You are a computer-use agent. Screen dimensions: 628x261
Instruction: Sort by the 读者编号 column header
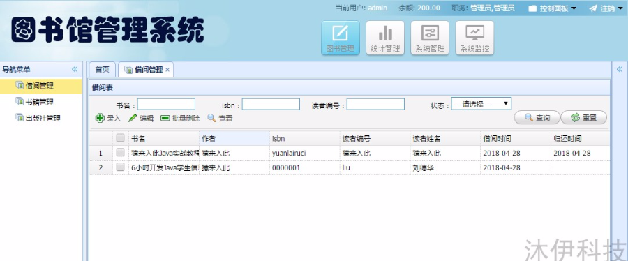(x=375, y=138)
